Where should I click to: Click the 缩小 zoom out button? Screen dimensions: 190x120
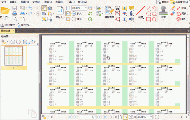77,19
